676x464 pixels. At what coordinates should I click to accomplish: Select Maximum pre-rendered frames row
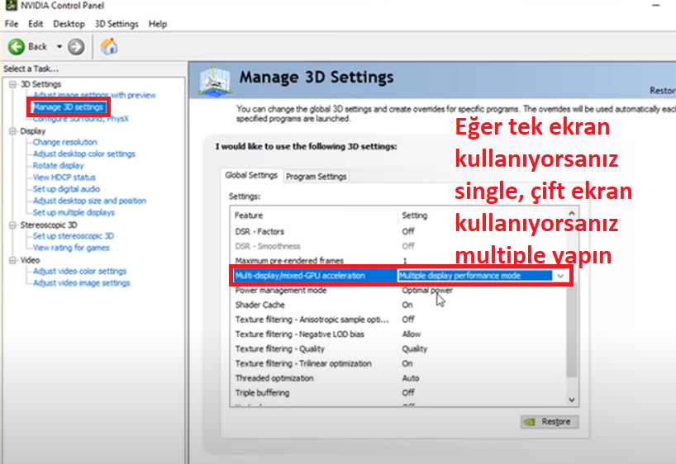click(x=399, y=261)
